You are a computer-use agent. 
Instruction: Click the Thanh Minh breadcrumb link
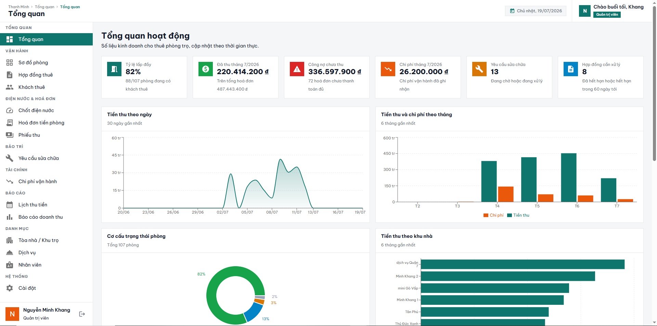pos(18,7)
